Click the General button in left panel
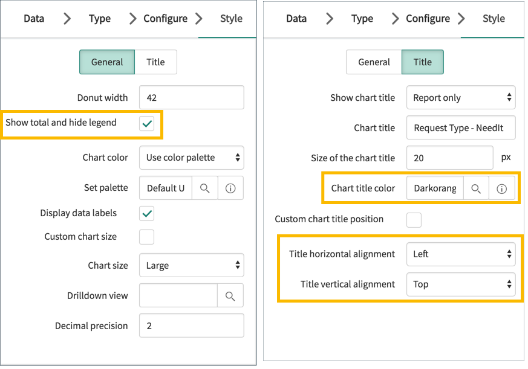The image size is (528, 369). [x=106, y=62]
